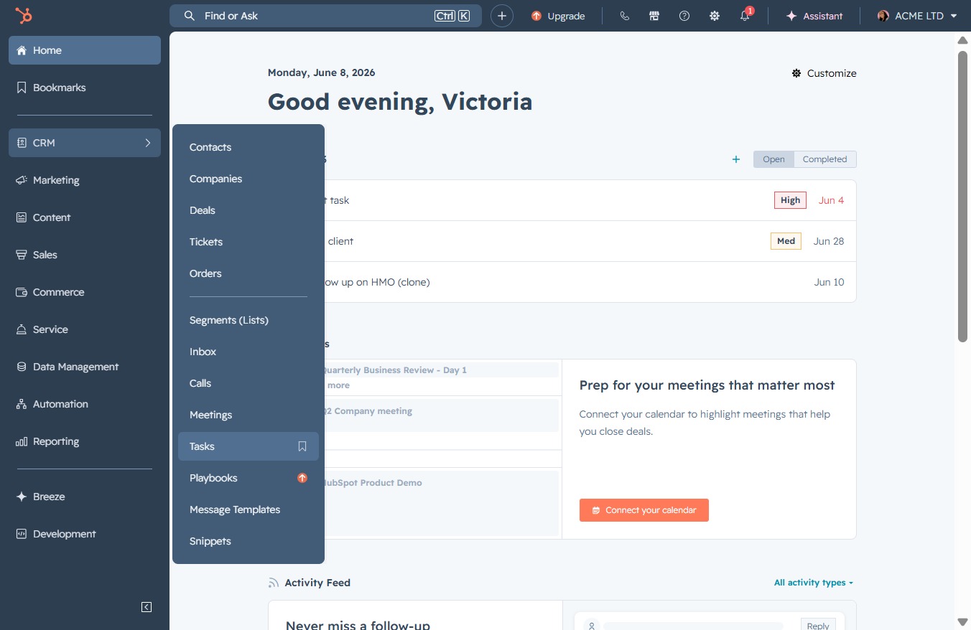Open the Development sidebar menu
The image size is (971, 630).
pyautogui.click(x=85, y=534)
